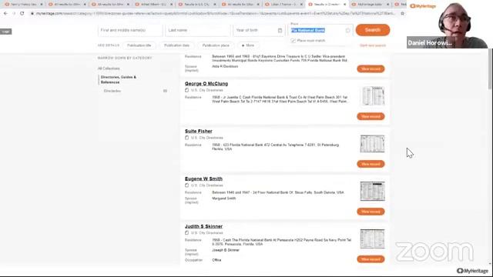
Task: View record for Judith S Skinner
Action: (x=371, y=259)
